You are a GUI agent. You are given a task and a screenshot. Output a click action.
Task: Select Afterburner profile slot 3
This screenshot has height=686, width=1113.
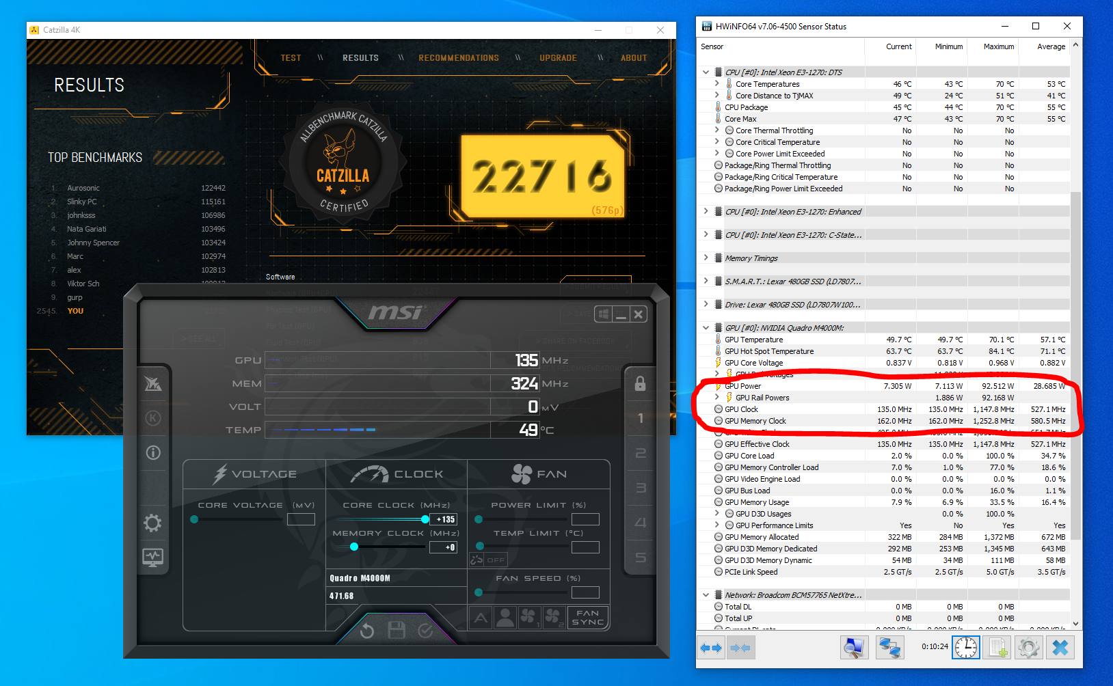[x=640, y=488]
